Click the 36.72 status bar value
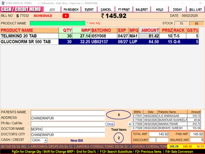Image resolution: width=205 pixels, height=154 pixels. coord(200,147)
